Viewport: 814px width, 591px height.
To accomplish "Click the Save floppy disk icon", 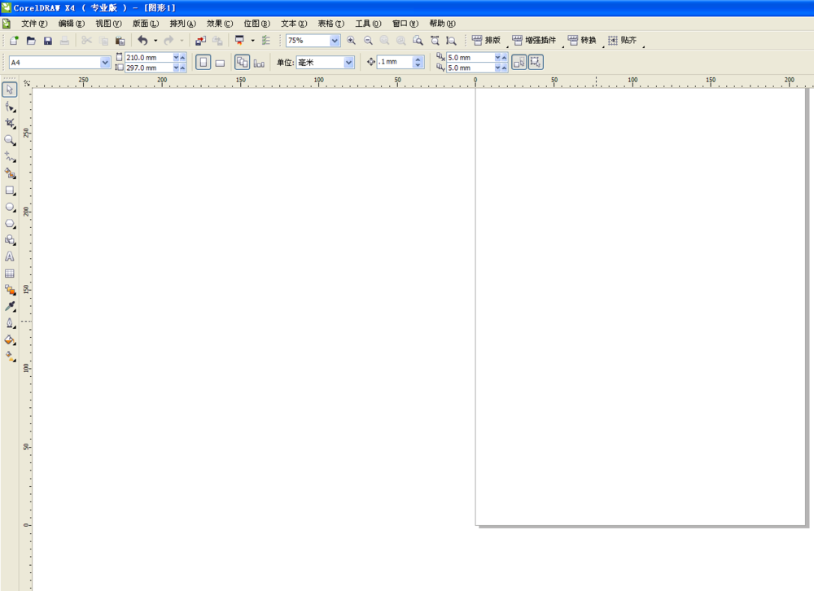I will [x=48, y=41].
